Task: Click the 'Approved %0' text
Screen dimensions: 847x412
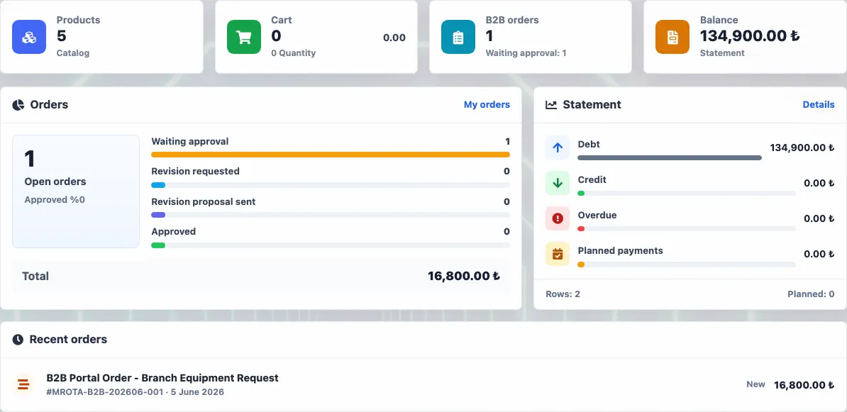Action: click(55, 200)
